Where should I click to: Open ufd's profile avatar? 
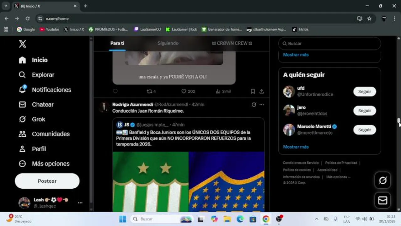coord(289,91)
